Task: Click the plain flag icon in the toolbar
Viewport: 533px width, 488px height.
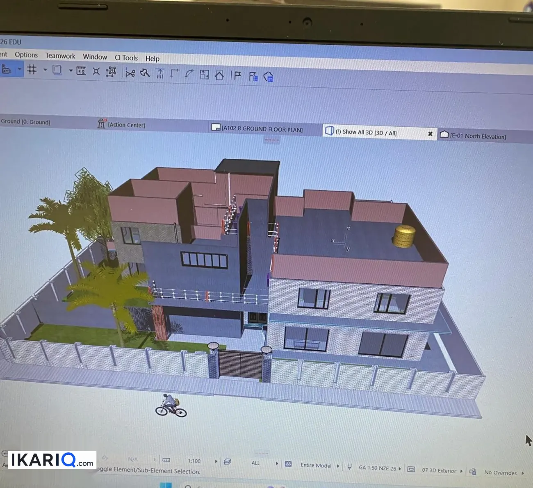Action: (237, 76)
